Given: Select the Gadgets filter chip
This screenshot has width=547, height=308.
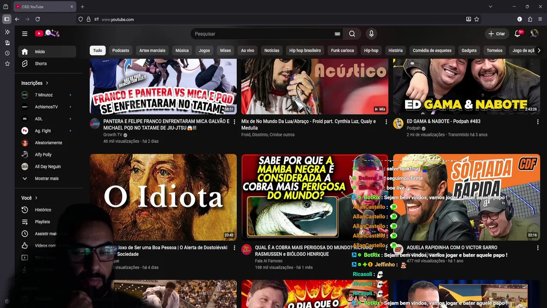Looking at the screenshot, I should point(469,50).
